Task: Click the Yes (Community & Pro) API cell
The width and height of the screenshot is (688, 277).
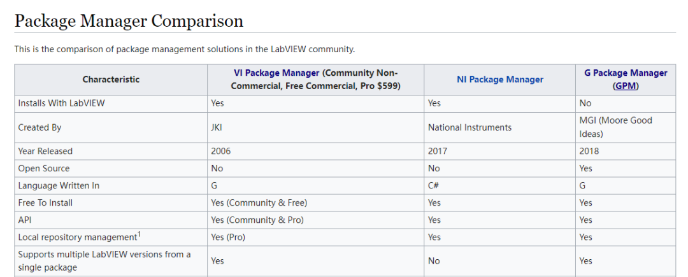Action: tap(315, 220)
